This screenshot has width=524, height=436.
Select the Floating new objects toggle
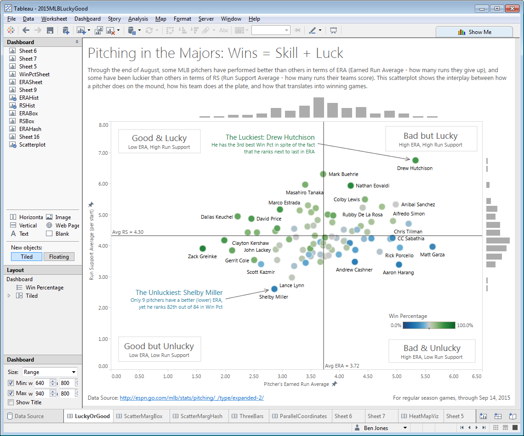coord(59,257)
